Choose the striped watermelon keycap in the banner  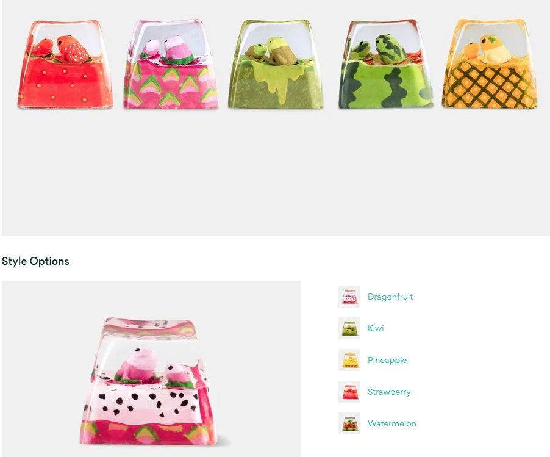pyautogui.click(x=385, y=64)
